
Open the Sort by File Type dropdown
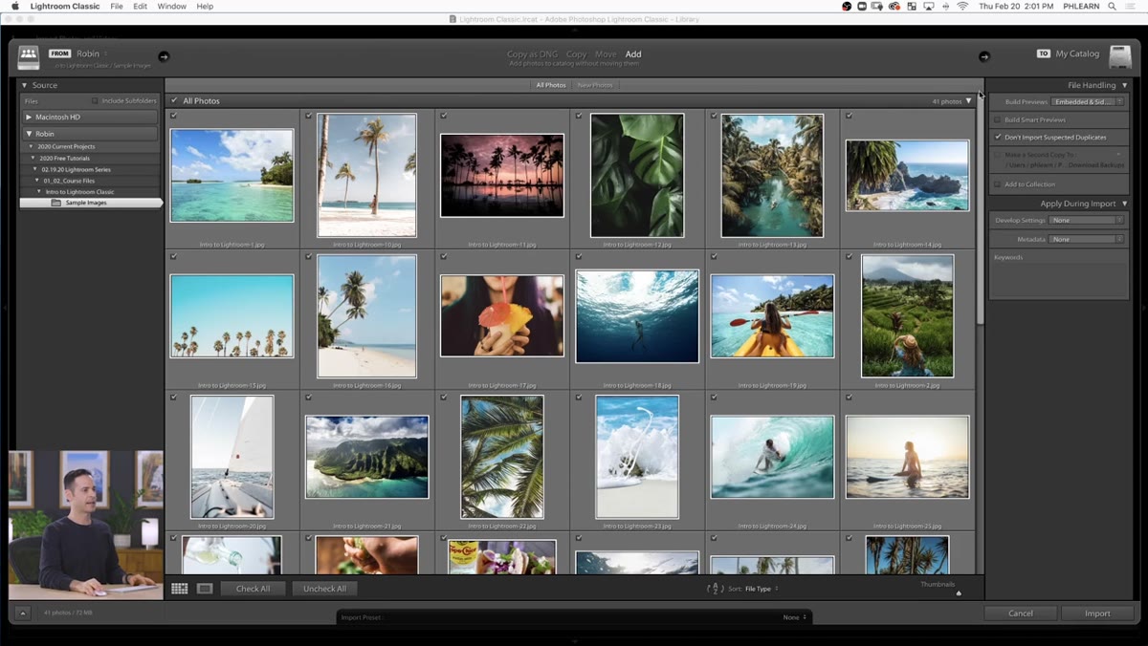click(x=762, y=589)
